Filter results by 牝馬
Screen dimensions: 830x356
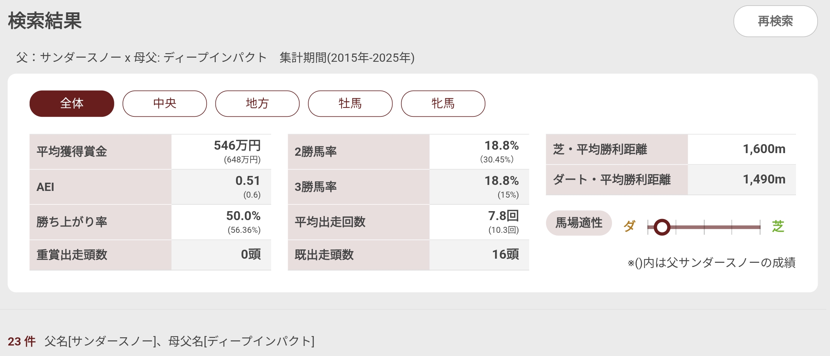pos(443,103)
